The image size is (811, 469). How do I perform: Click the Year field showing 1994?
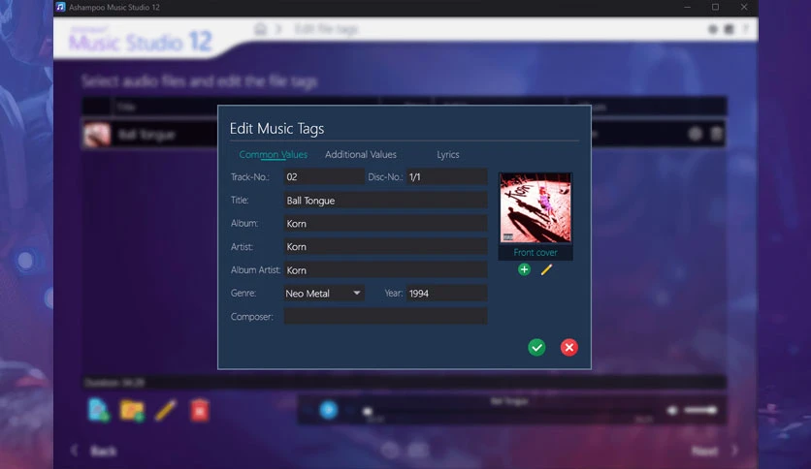click(x=446, y=293)
